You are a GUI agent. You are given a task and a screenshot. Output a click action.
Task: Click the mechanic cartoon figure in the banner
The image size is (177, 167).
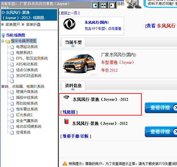(x=134, y=4)
